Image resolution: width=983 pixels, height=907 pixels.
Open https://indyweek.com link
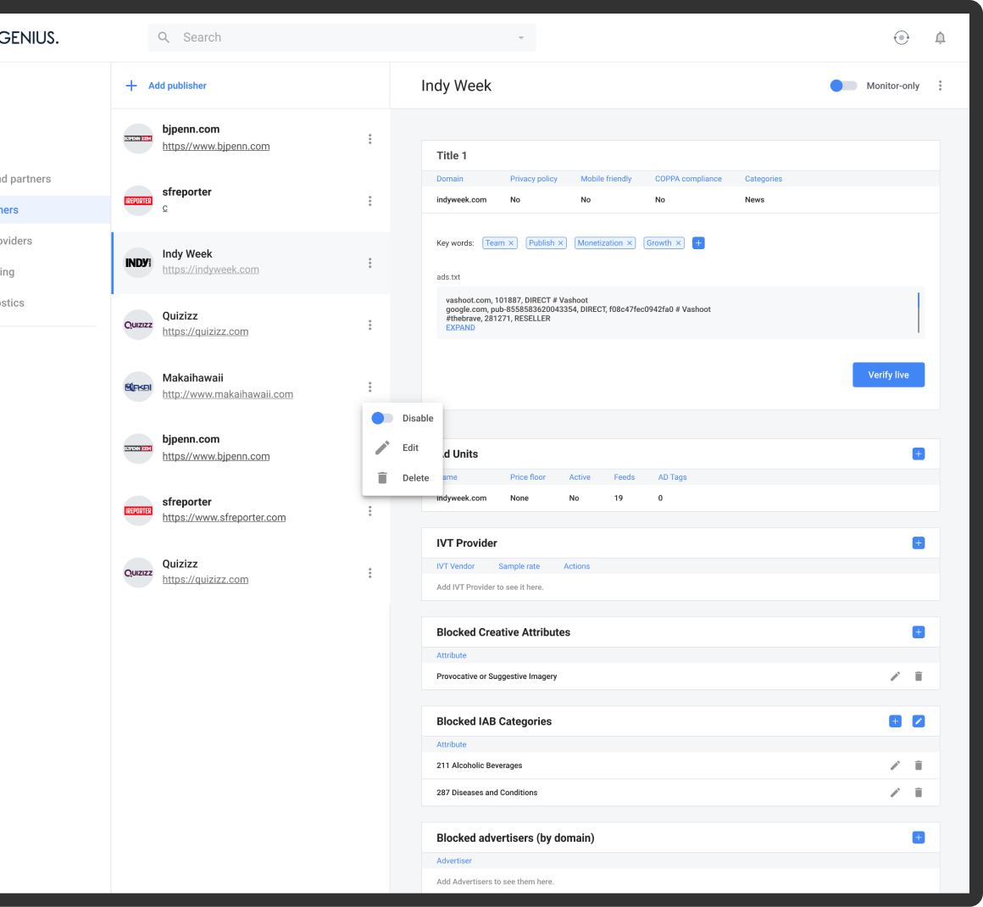tap(211, 270)
